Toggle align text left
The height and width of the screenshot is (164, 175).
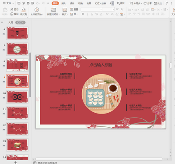130,14
